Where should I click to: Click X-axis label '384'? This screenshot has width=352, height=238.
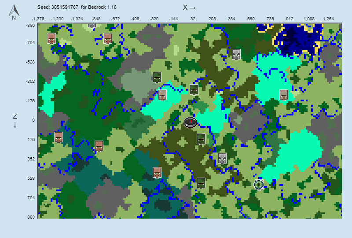tap(231, 19)
